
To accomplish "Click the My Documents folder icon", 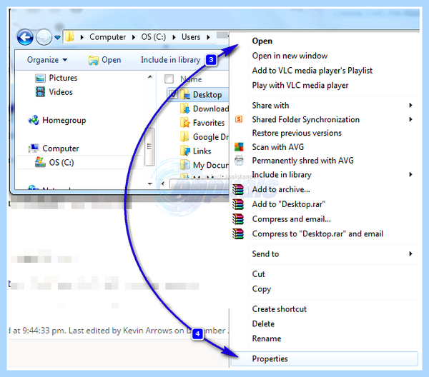I will coord(185,165).
